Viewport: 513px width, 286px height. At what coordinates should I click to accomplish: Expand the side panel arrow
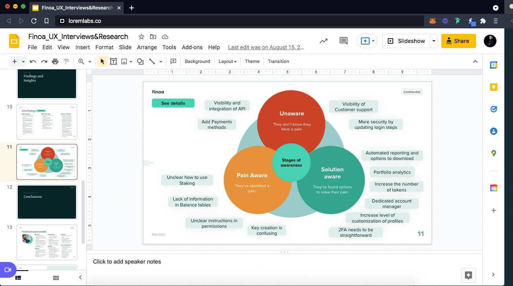pos(493,275)
